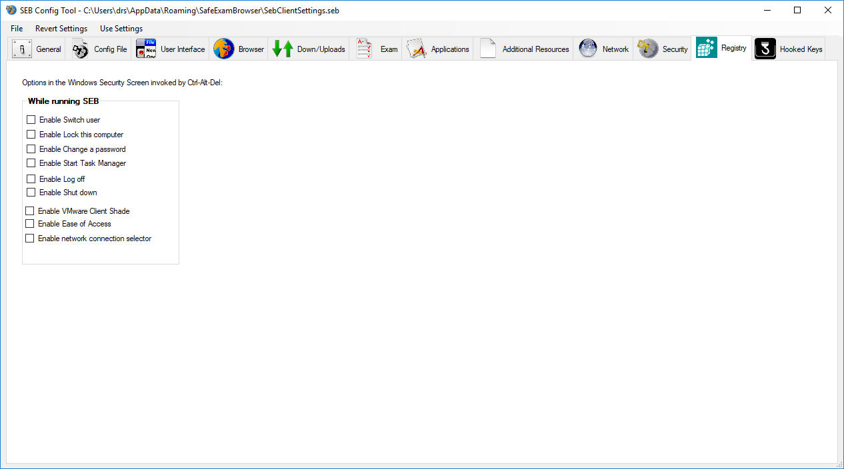Open the File menu
Image resolution: width=844 pixels, height=469 pixels.
(17, 29)
